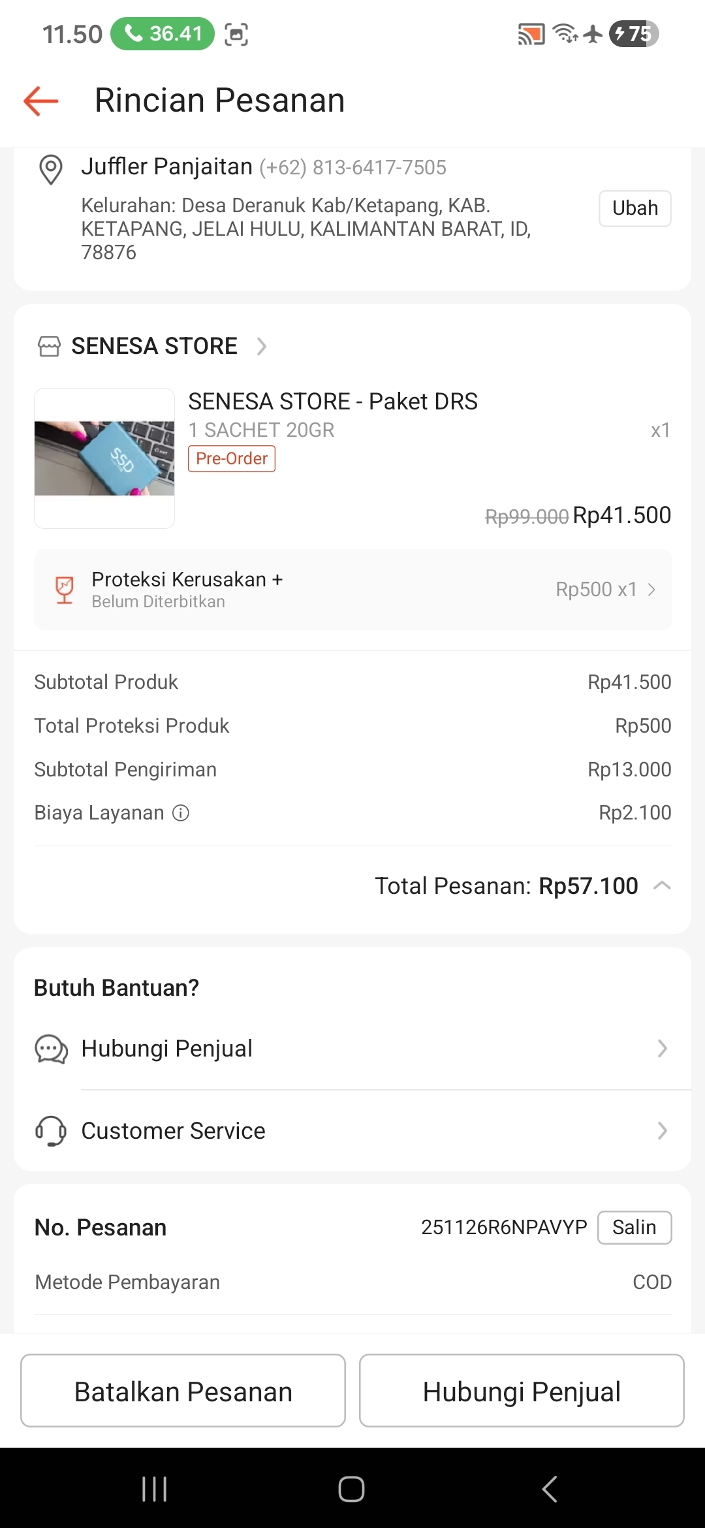The width and height of the screenshot is (705, 1528).
Task: Expand Proteksi Kerusakan details arrow
Action: [x=651, y=590]
